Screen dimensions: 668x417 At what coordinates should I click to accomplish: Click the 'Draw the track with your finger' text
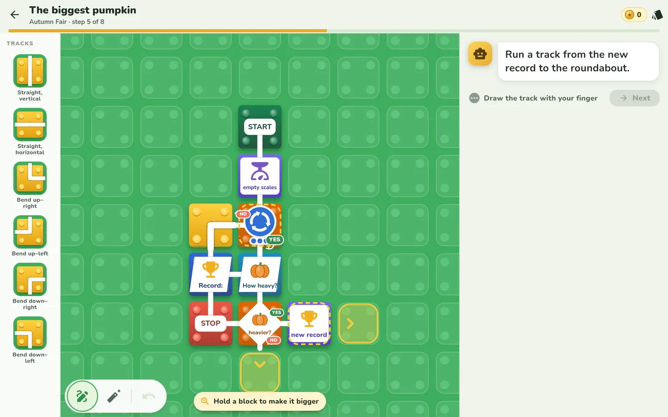pos(541,98)
